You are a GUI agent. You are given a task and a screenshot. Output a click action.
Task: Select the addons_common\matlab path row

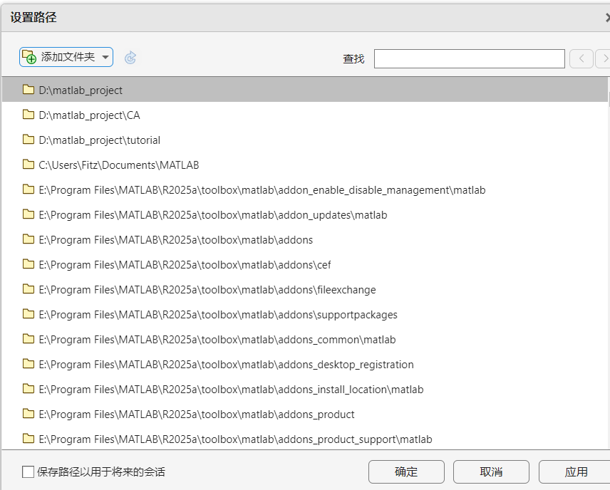click(305, 340)
